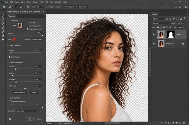
Task: Click the share icon at top right
Action: [x=186, y=7]
